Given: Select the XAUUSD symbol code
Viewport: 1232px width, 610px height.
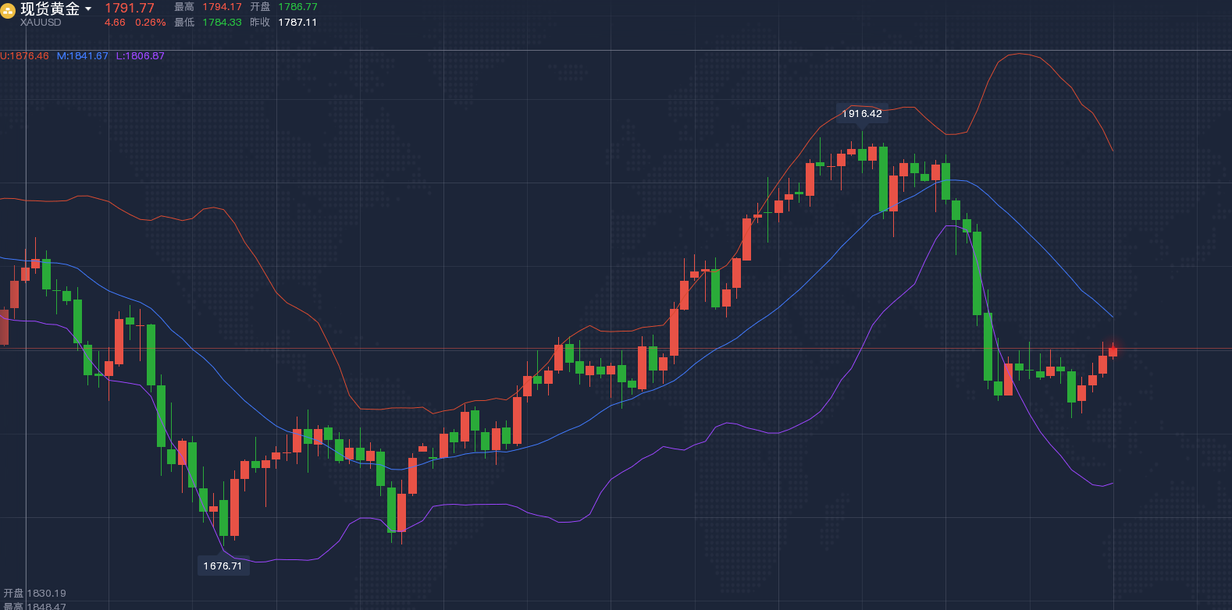Looking at the screenshot, I should tap(41, 23).
